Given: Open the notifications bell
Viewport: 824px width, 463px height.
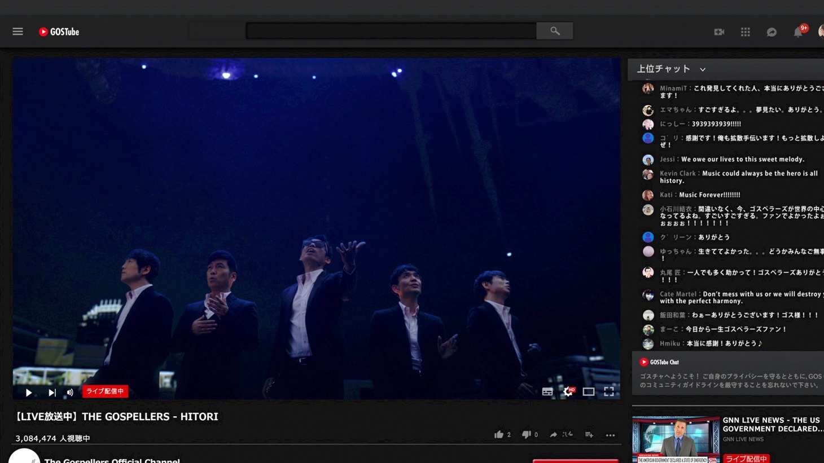Looking at the screenshot, I should [798, 32].
